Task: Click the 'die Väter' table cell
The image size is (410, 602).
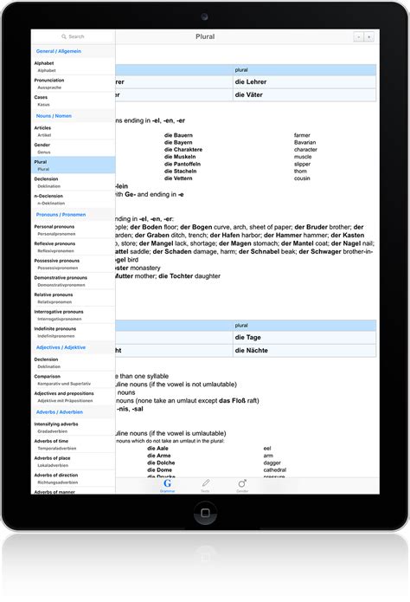Action: coord(304,94)
